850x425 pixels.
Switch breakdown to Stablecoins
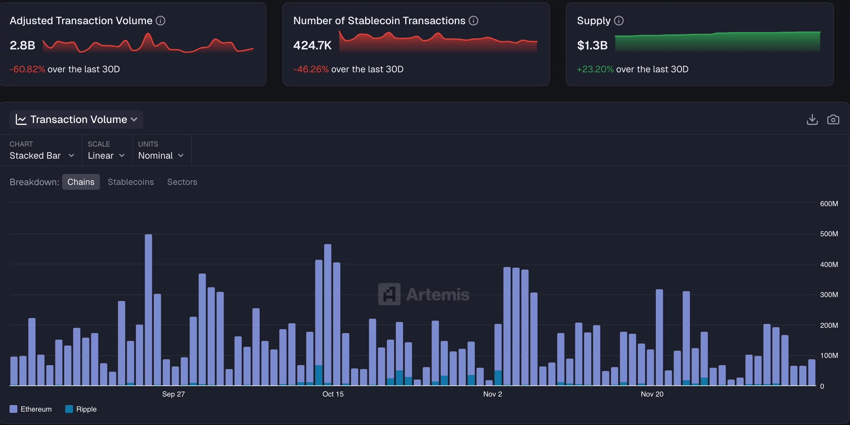131,182
